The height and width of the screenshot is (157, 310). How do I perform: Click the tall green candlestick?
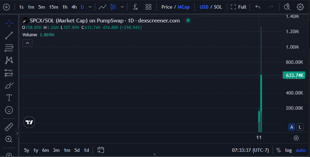[x=261, y=93]
